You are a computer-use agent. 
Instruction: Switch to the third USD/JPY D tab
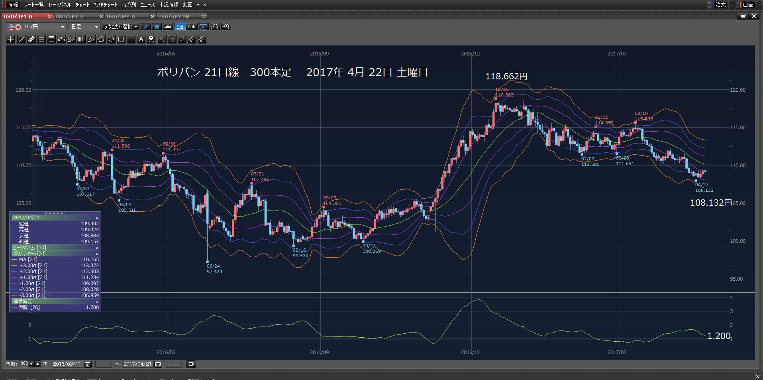tap(121, 17)
